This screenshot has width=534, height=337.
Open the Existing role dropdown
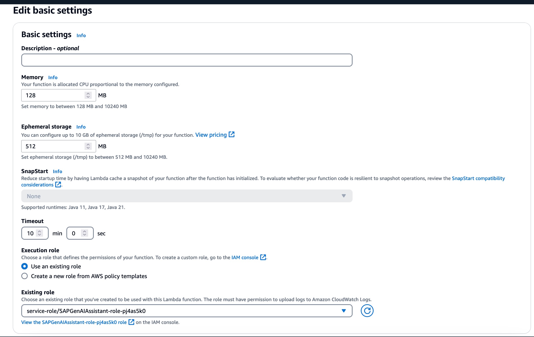[x=187, y=311]
